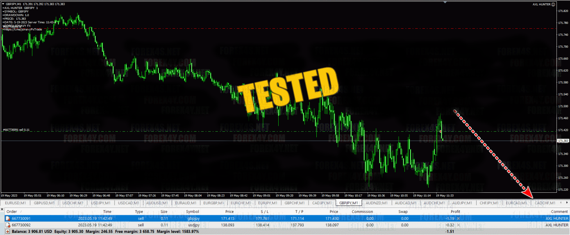Screen dimensions: 570x235
Task: Click the sell order icon for 667730091
Action: click(x=8, y=219)
